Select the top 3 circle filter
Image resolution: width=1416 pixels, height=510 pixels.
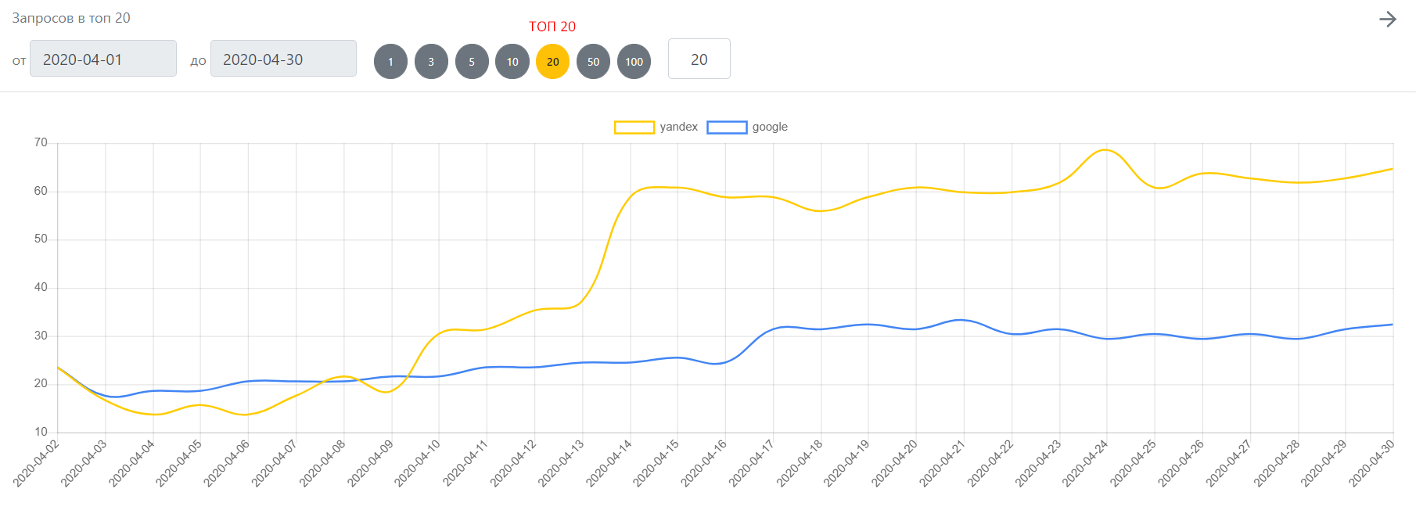[431, 62]
